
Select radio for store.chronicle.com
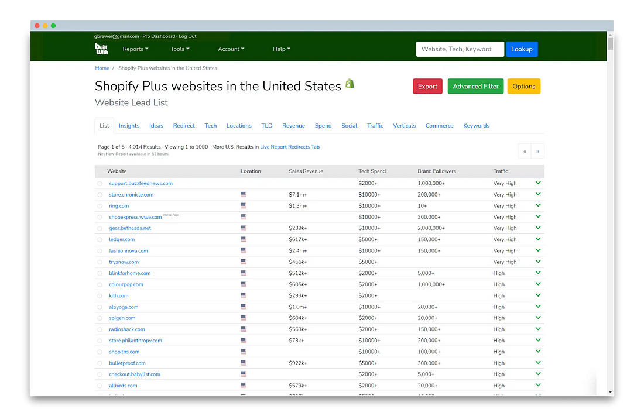(x=100, y=195)
